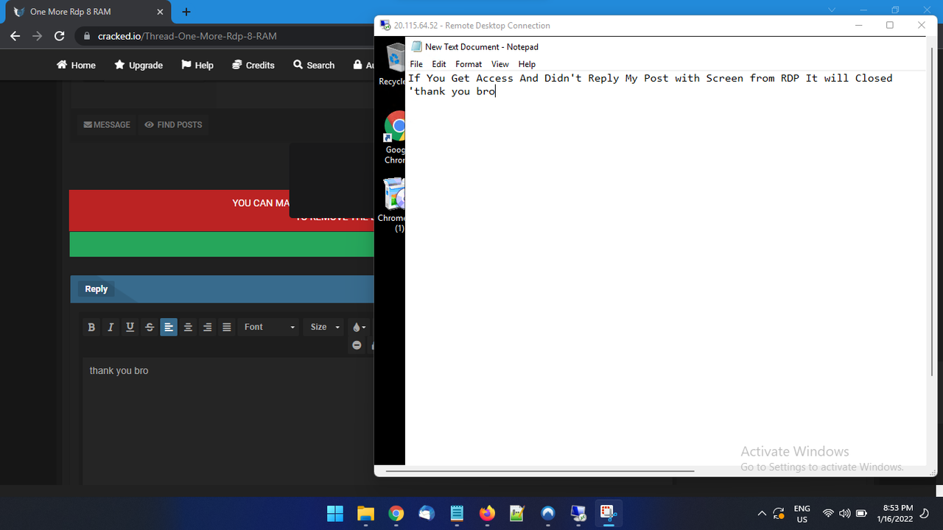Screen dimensions: 943x530
Task: Click Remote Desktop Connection title bar icon
Action: click(385, 25)
